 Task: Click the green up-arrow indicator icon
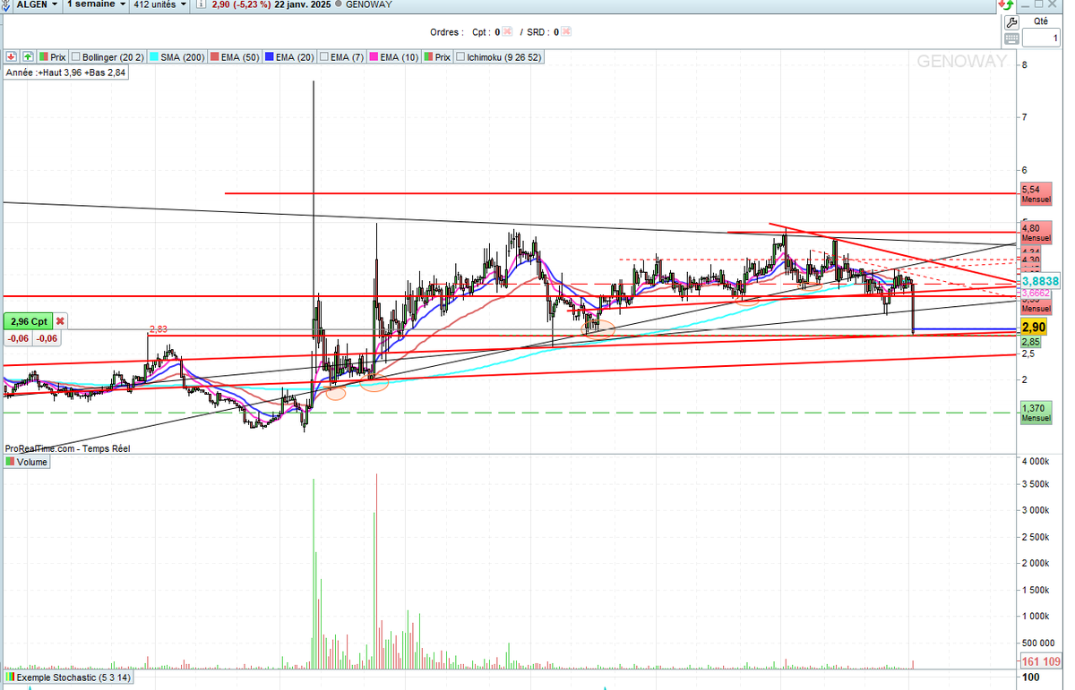pos(28,56)
